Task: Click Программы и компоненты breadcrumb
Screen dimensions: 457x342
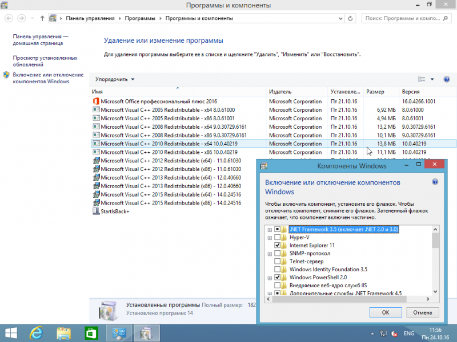Action: (x=199, y=18)
